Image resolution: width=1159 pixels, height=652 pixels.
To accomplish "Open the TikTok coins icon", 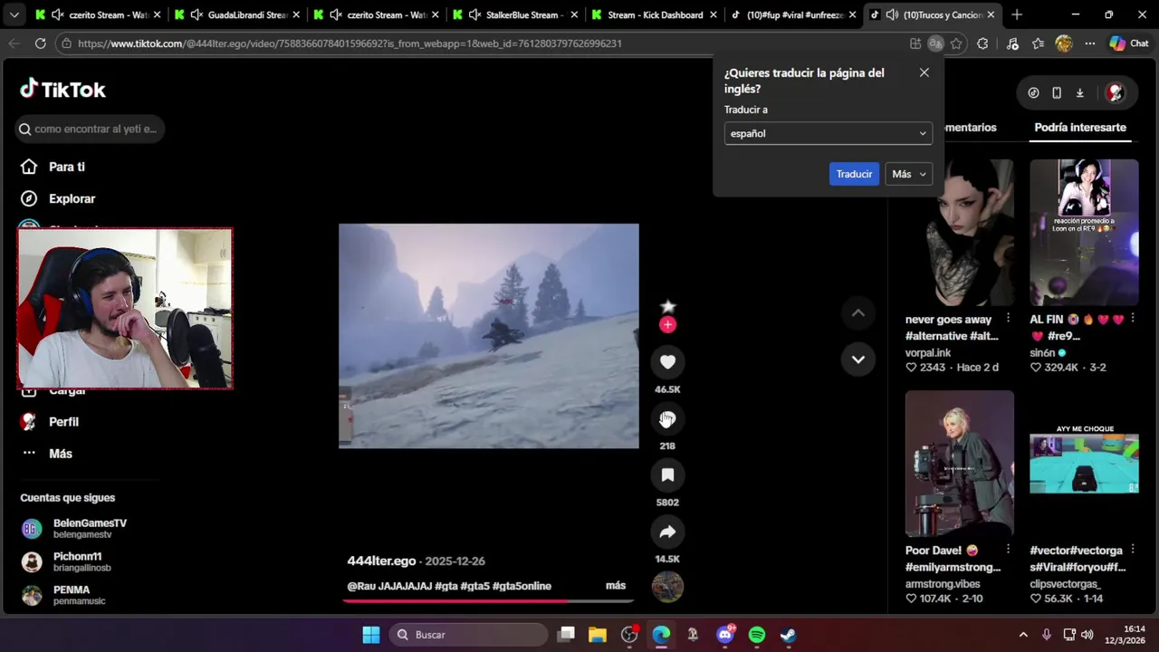I will (1033, 92).
